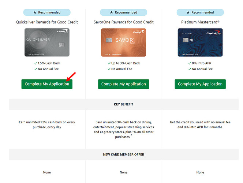This screenshot has width=243, height=183.
Task: Click the SavorOne copper card image
Action: pos(124,42)
